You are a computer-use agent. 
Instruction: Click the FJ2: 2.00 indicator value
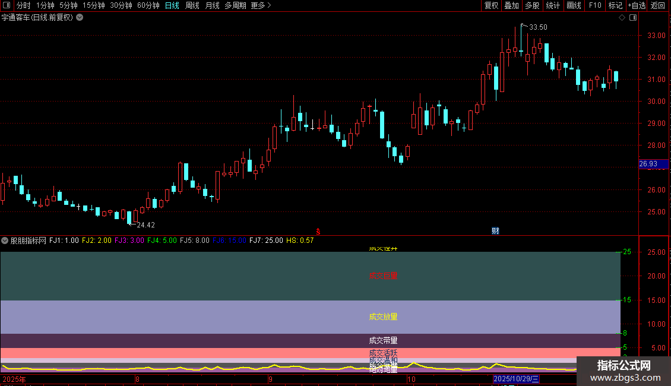pyautogui.click(x=97, y=241)
